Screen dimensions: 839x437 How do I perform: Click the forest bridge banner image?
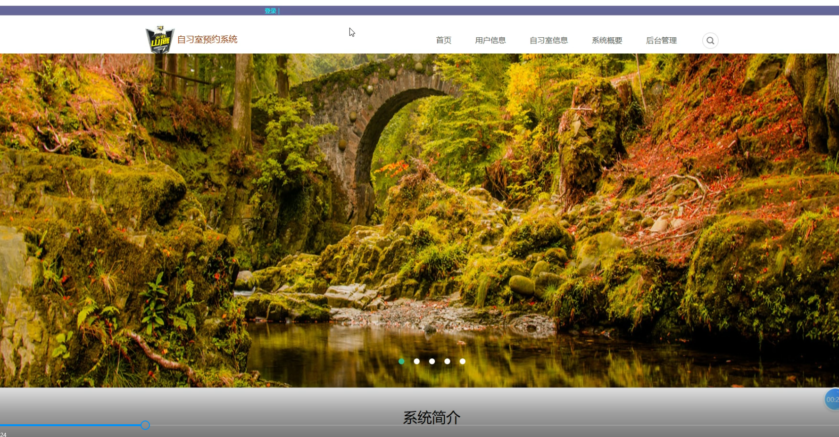[x=419, y=212]
